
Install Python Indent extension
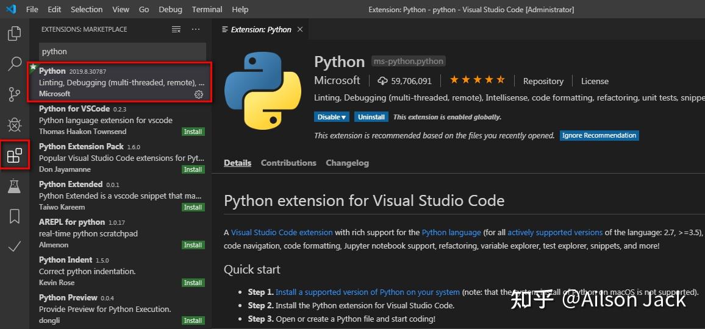pos(193,283)
